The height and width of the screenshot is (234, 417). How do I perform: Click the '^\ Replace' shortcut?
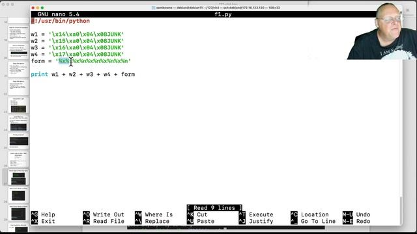point(152,221)
